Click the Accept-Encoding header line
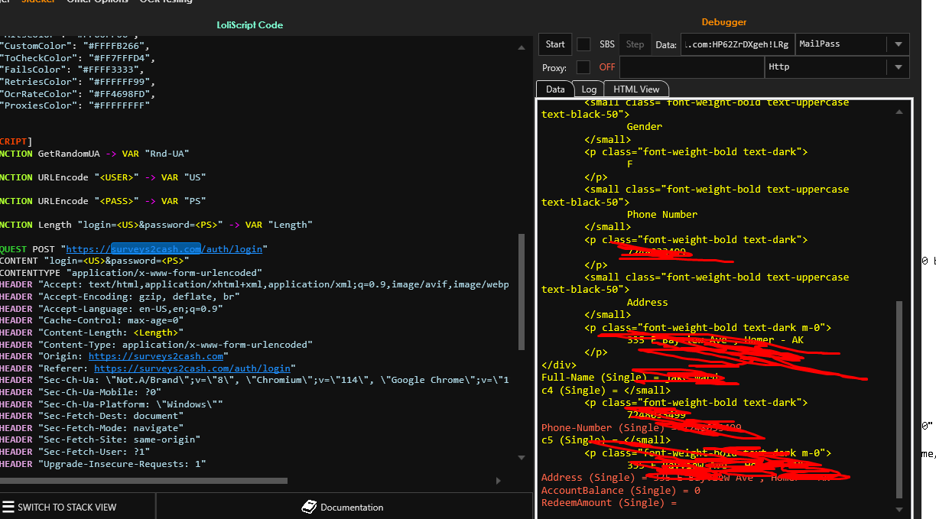Image resolution: width=936 pixels, height=519 pixels. tap(120, 297)
